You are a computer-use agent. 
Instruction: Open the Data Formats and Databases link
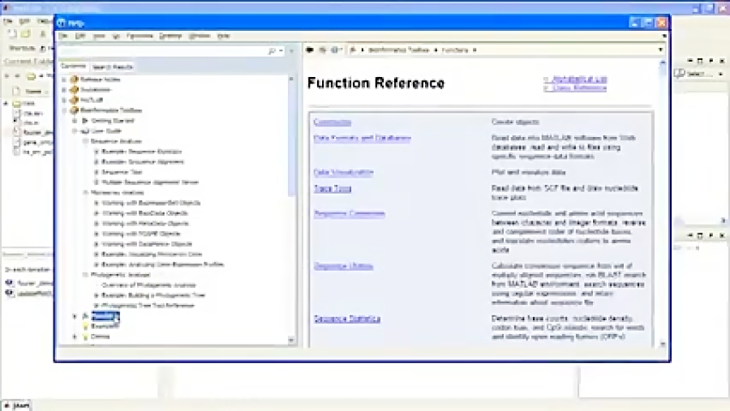pos(363,139)
